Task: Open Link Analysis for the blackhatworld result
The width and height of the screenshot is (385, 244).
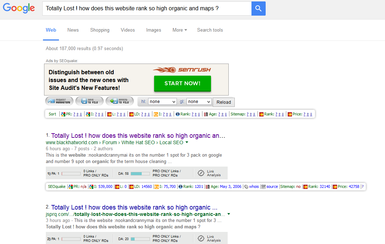Action: point(210,173)
